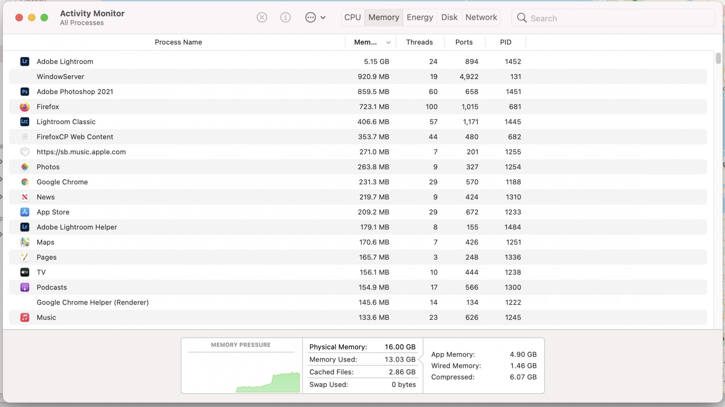Open the Network tab
Viewport: 725px width, 407px height.
[x=481, y=17]
